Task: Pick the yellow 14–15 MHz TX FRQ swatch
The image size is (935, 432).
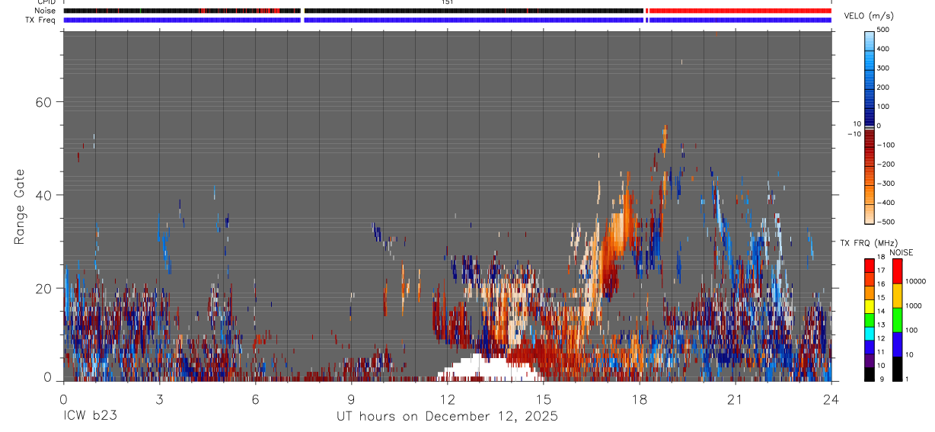Action: [x=870, y=306]
